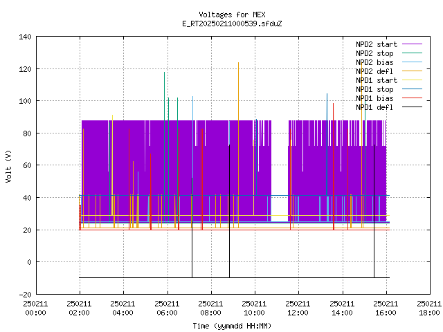443x332 pixels.
Task: Click the NPD1 stop blue legend line
Action: [412, 89]
